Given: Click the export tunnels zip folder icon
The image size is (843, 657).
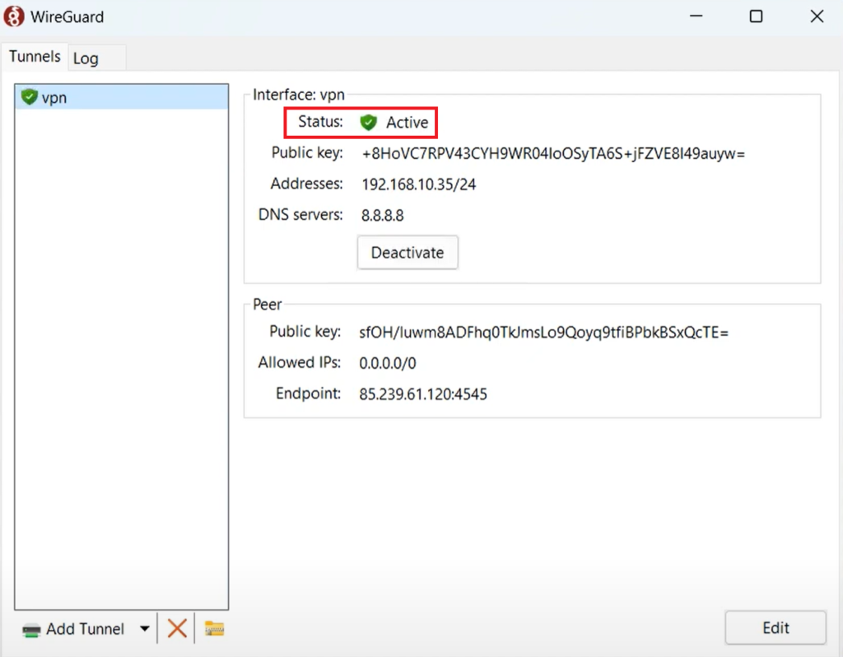Looking at the screenshot, I should (214, 628).
